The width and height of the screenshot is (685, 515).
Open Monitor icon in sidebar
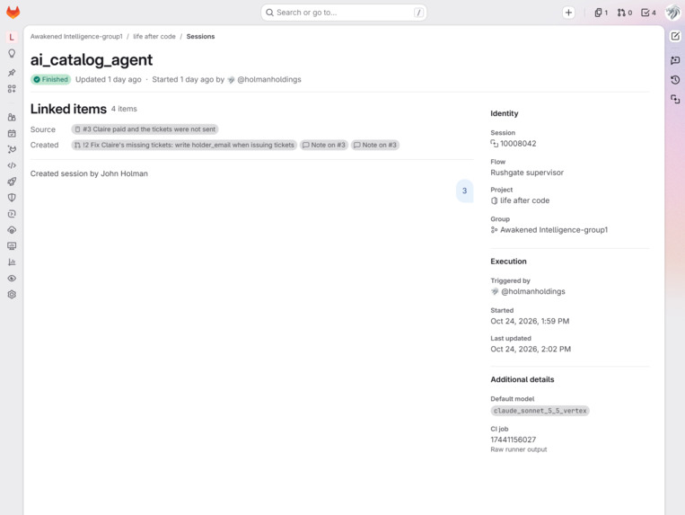click(12, 246)
